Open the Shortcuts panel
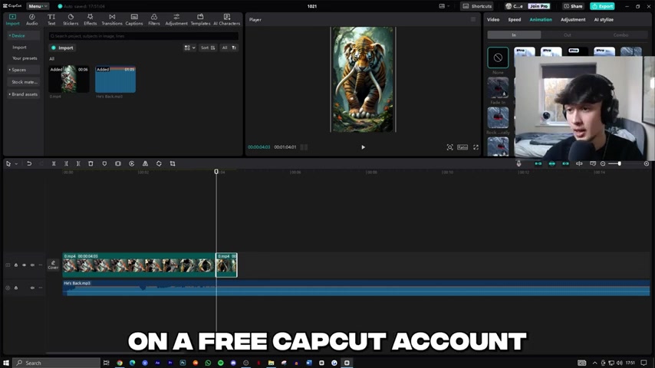This screenshot has width=655, height=368. (x=477, y=6)
